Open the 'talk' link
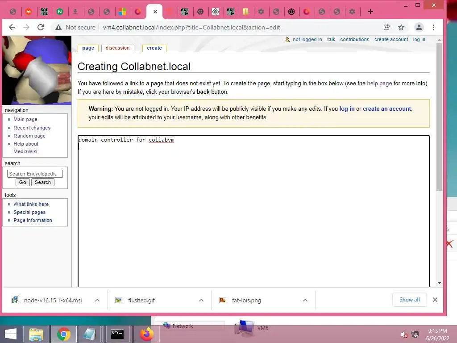 point(331,39)
